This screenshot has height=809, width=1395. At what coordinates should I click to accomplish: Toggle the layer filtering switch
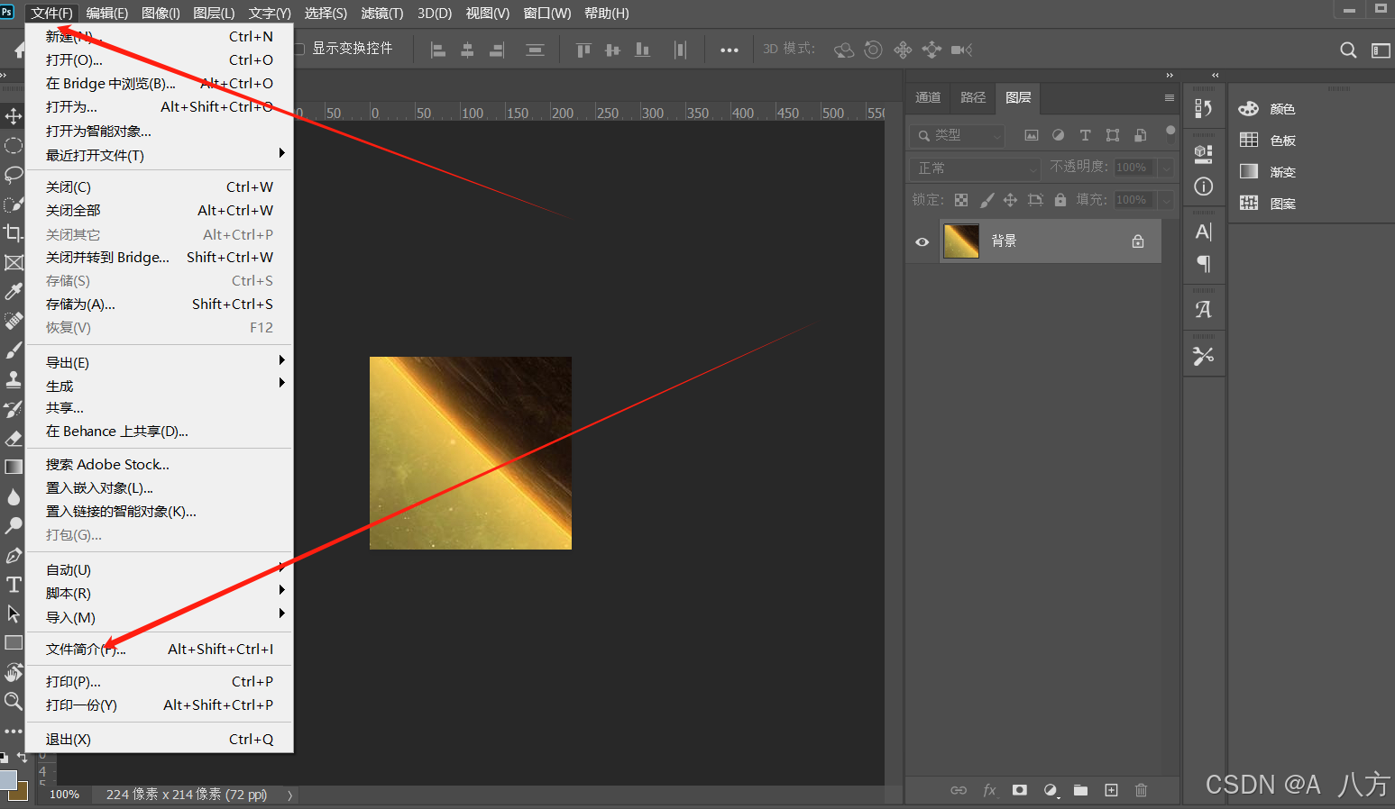pyautogui.click(x=1170, y=135)
